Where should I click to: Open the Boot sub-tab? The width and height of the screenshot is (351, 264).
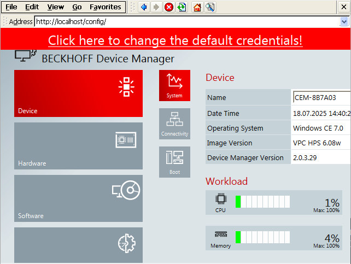click(174, 162)
